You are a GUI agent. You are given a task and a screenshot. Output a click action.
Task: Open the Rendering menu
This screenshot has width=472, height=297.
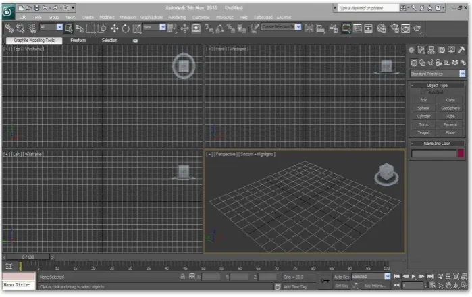177,17
